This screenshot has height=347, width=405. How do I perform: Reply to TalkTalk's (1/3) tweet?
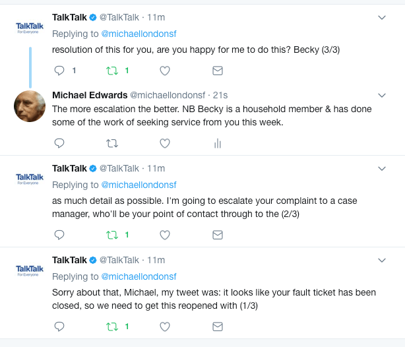(59, 326)
